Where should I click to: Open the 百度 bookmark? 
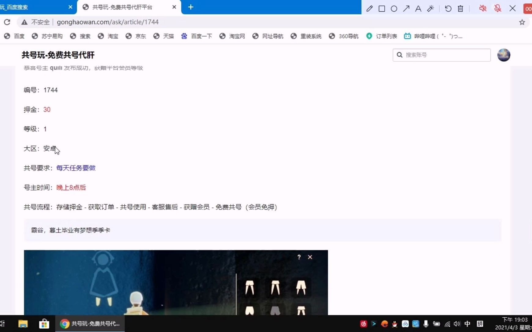click(x=14, y=36)
